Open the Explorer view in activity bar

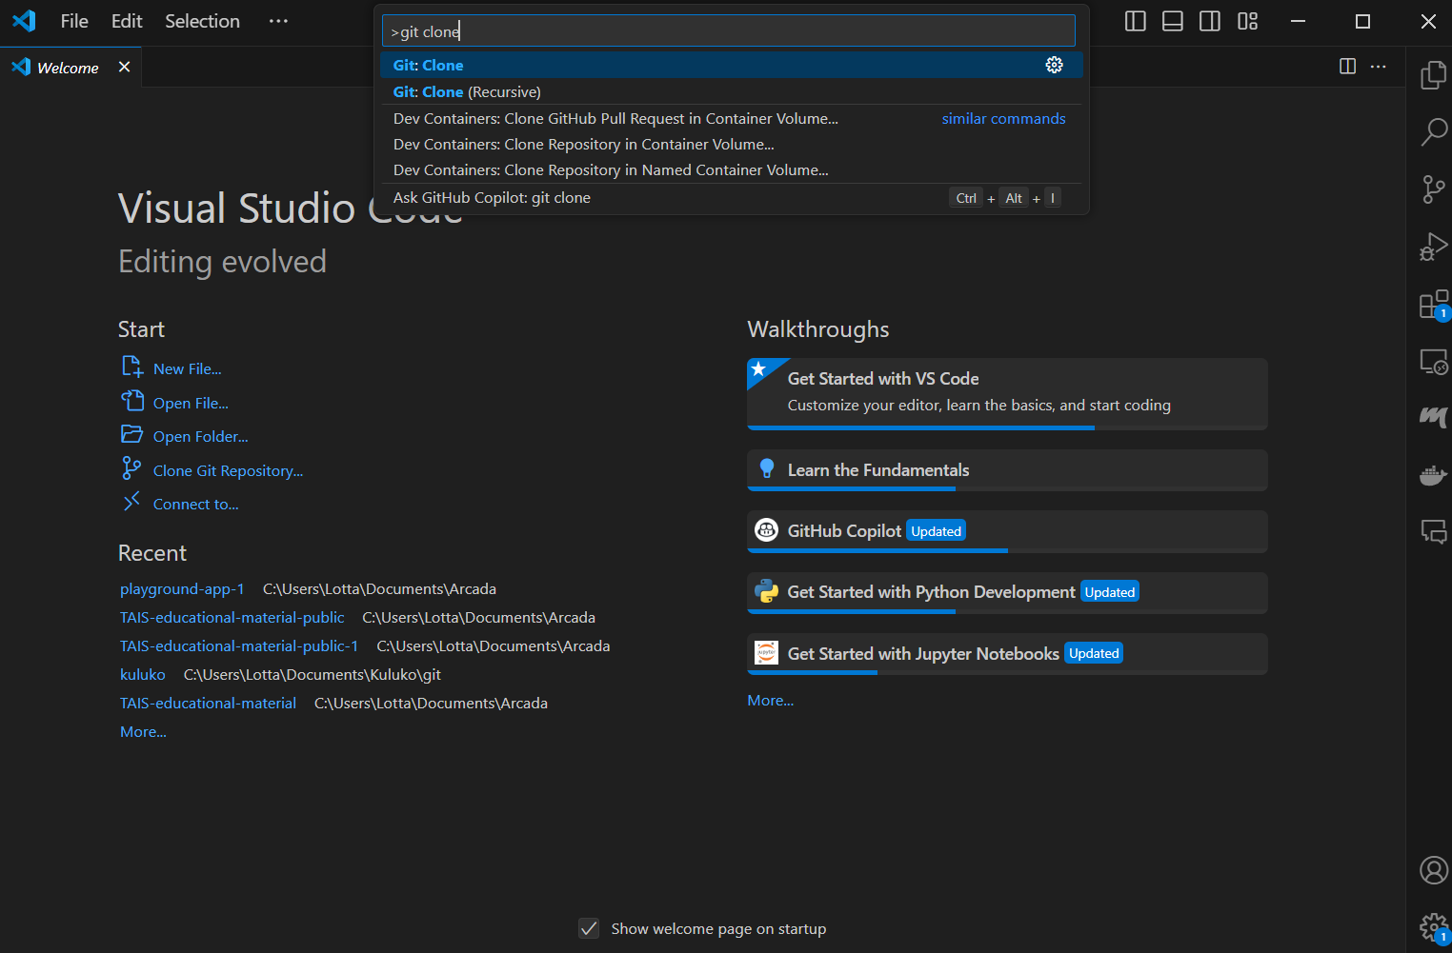(x=1433, y=75)
